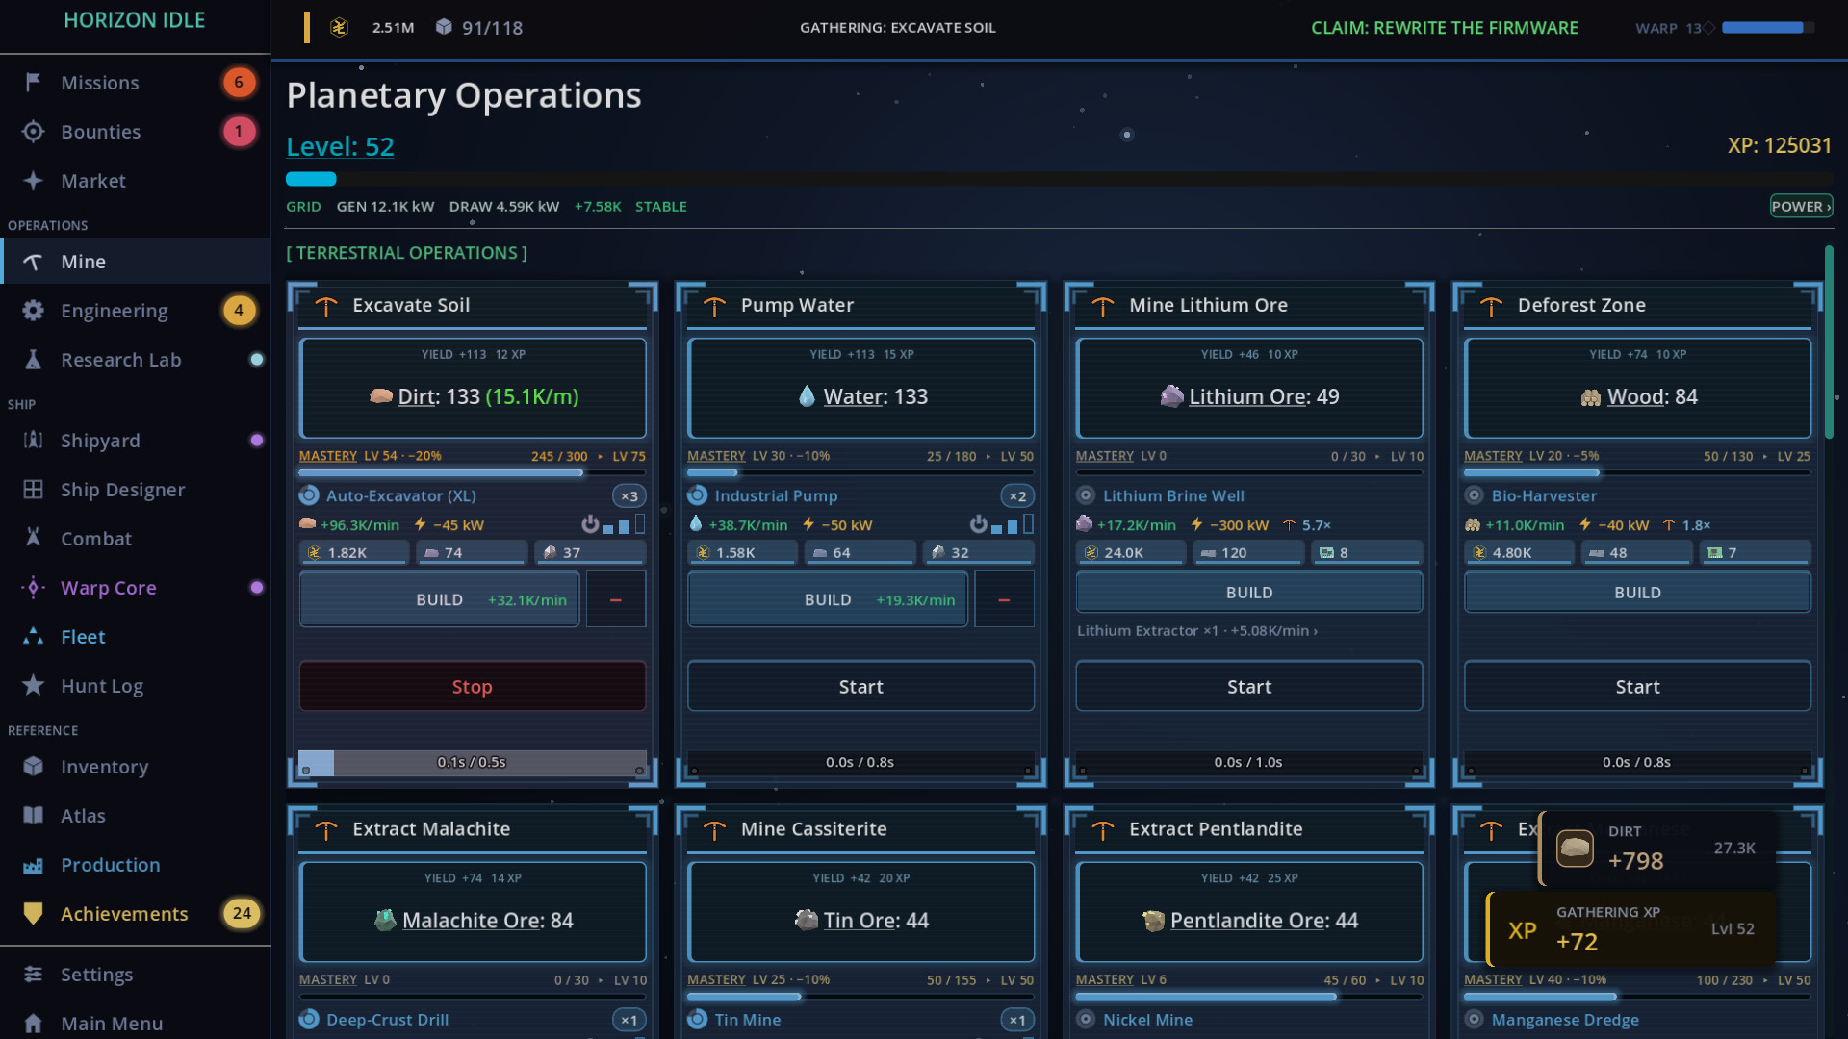Open the Tin Mine ×1 badge
The width and height of the screenshot is (1848, 1039).
click(1017, 1020)
